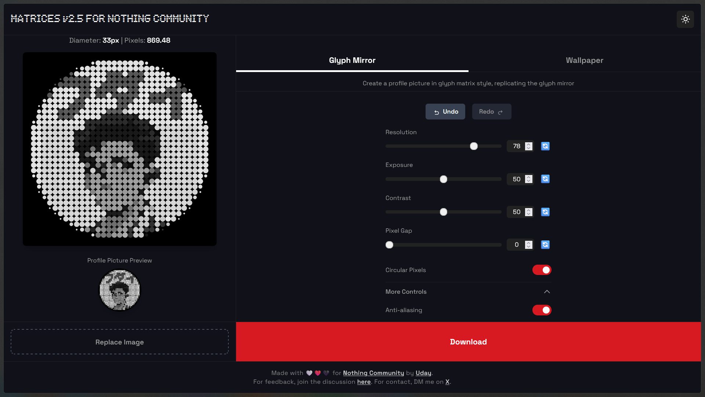Switch to the Wallpaper tab
Screen dimensions: 705x397
pyautogui.click(x=584, y=60)
